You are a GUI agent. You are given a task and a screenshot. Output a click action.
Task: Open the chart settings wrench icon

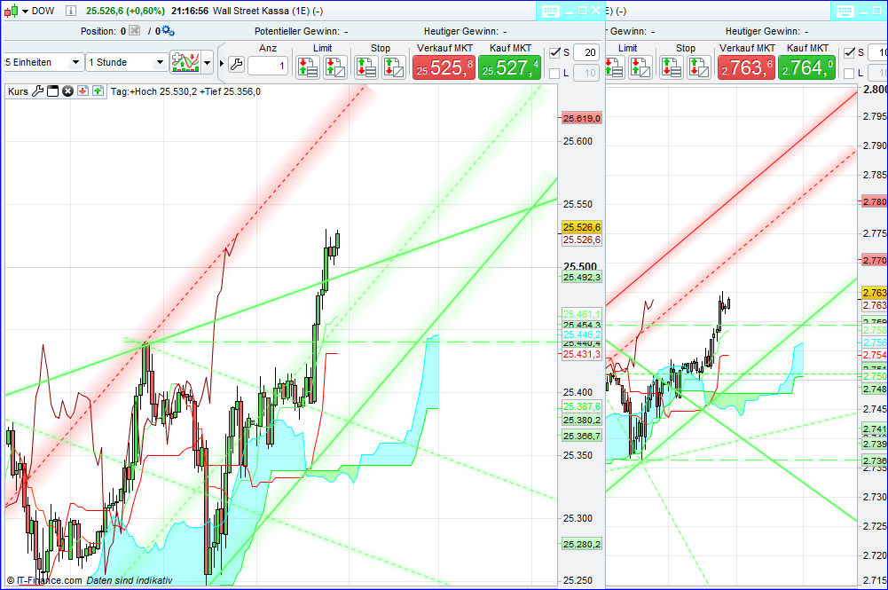click(236, 65)
